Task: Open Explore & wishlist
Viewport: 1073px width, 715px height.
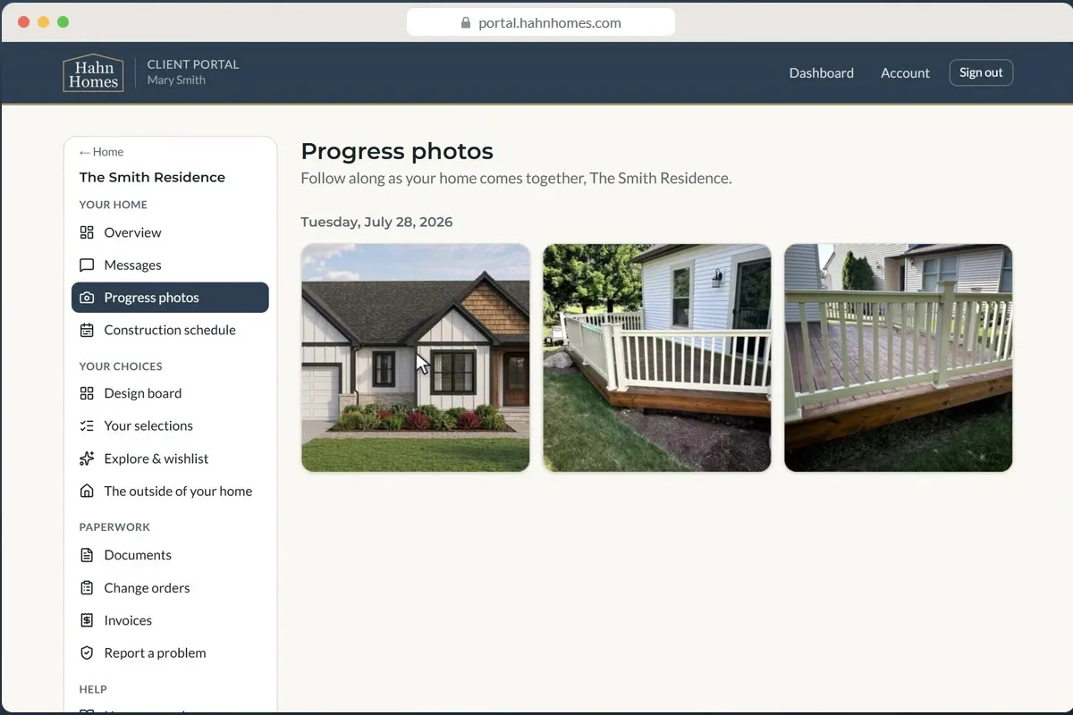Action: 170,458
